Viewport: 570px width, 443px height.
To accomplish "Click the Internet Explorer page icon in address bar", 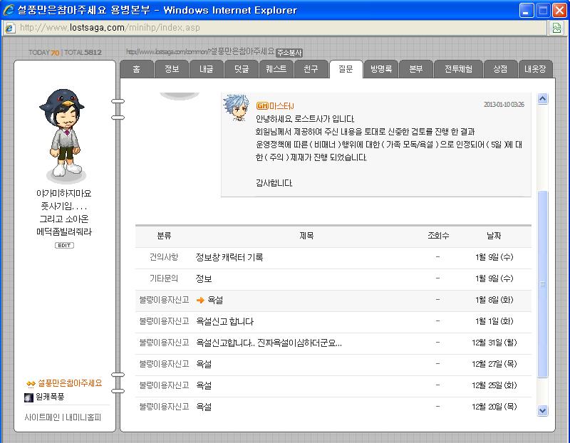I will [x=10, y=28].
